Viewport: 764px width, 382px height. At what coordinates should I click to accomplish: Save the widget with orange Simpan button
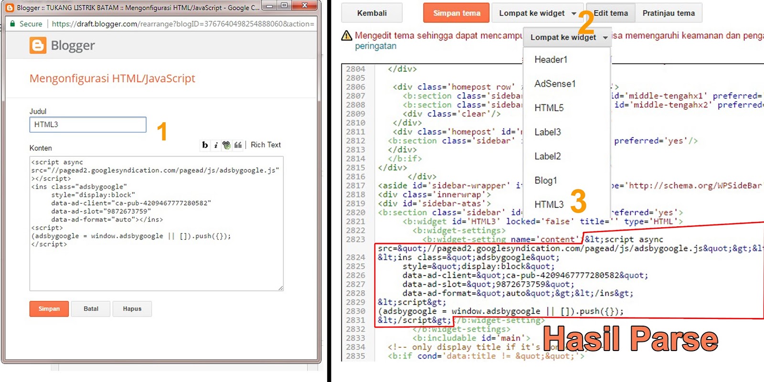click(x=49, y=309)
